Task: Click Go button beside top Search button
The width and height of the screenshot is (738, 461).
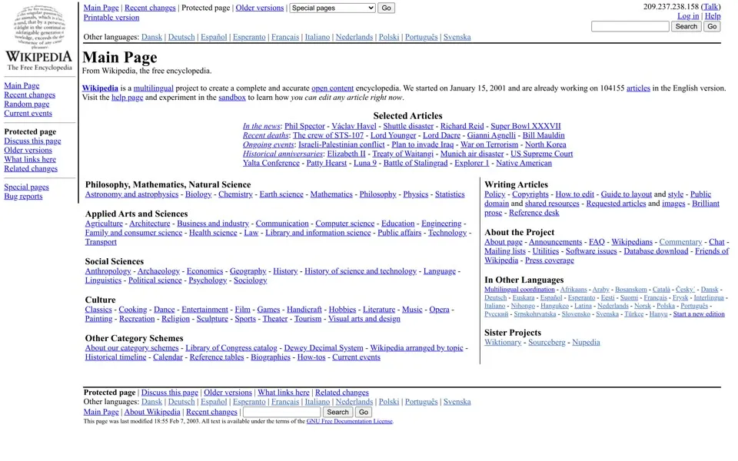Action: [x=712, y=26]
